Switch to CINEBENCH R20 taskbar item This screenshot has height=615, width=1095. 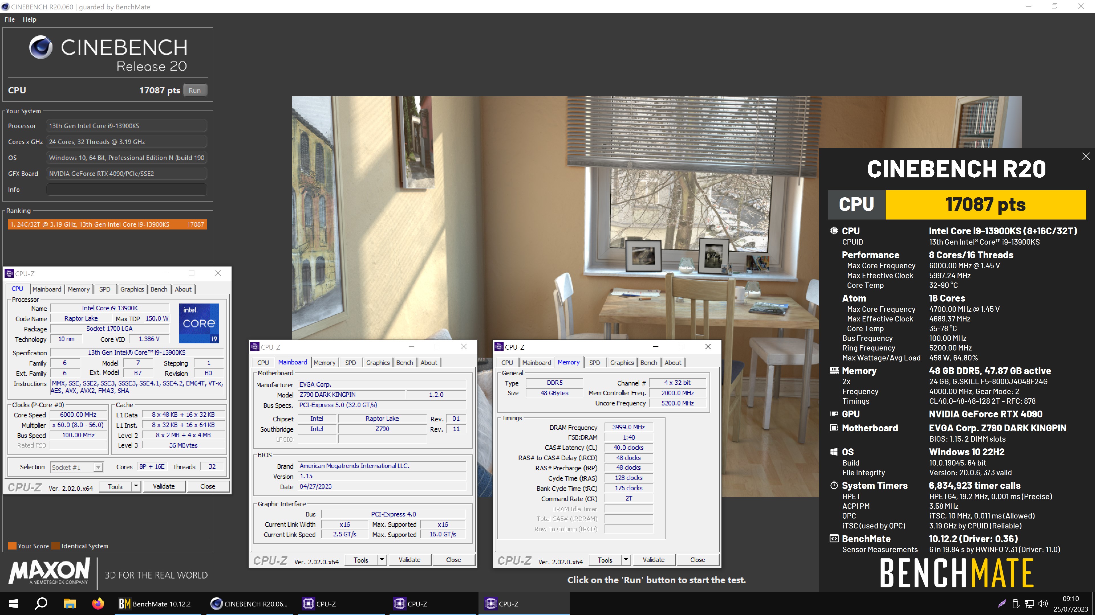[250, 604]
